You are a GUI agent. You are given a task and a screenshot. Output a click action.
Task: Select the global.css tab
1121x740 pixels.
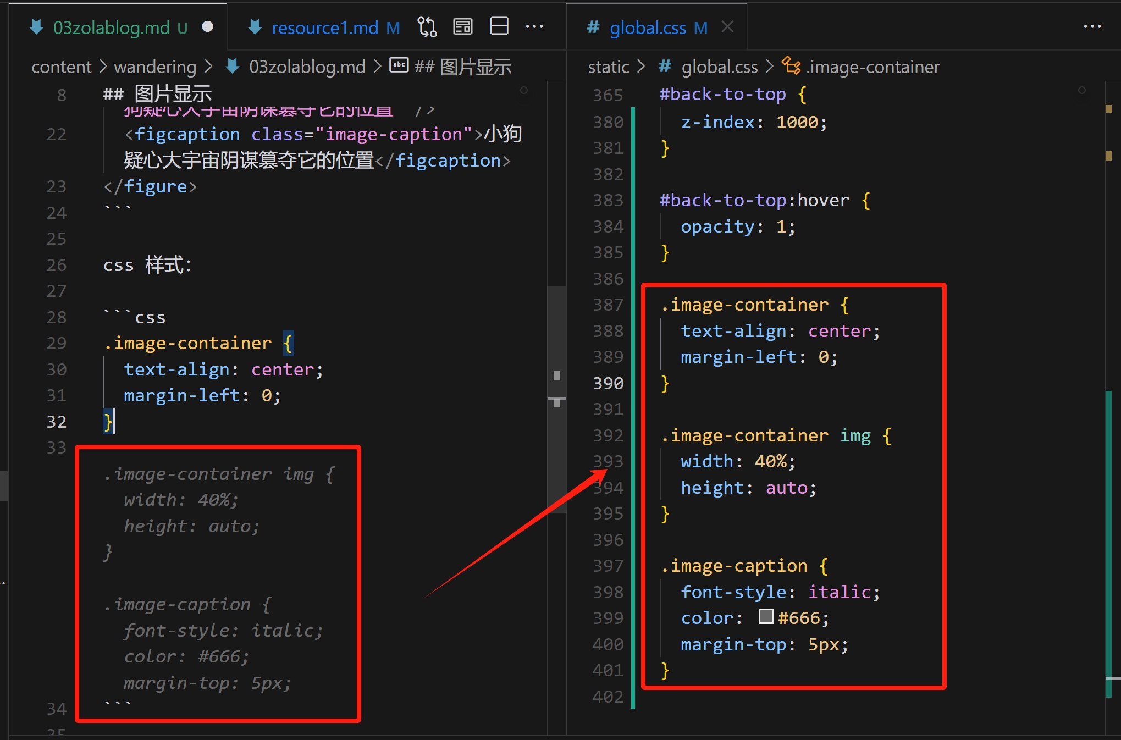pyautogui.click(x=657, y=27)
